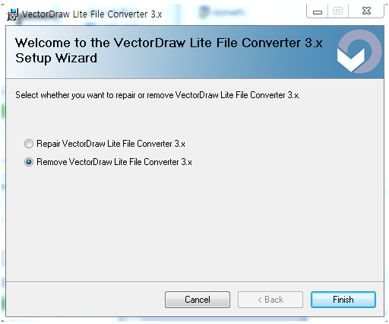The image size is (389, 324).
Task: Choose the Remove VectorDraw Lite File Converter label
Action: pos(114,162)
